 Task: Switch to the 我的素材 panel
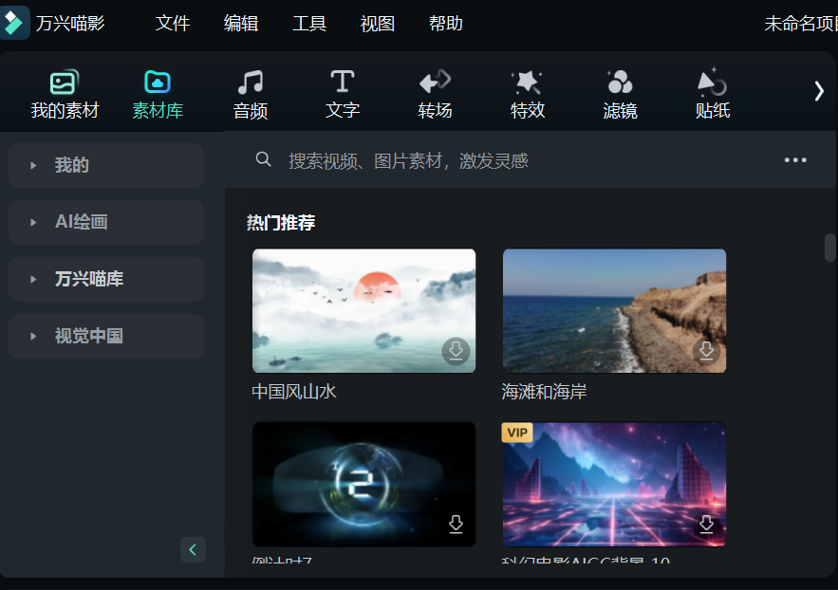64,92
